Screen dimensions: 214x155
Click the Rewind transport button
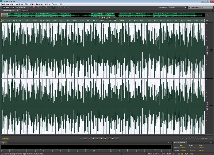(97, 138)
